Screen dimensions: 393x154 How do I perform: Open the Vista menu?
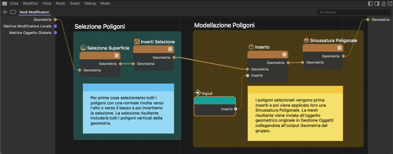point(47,3)
